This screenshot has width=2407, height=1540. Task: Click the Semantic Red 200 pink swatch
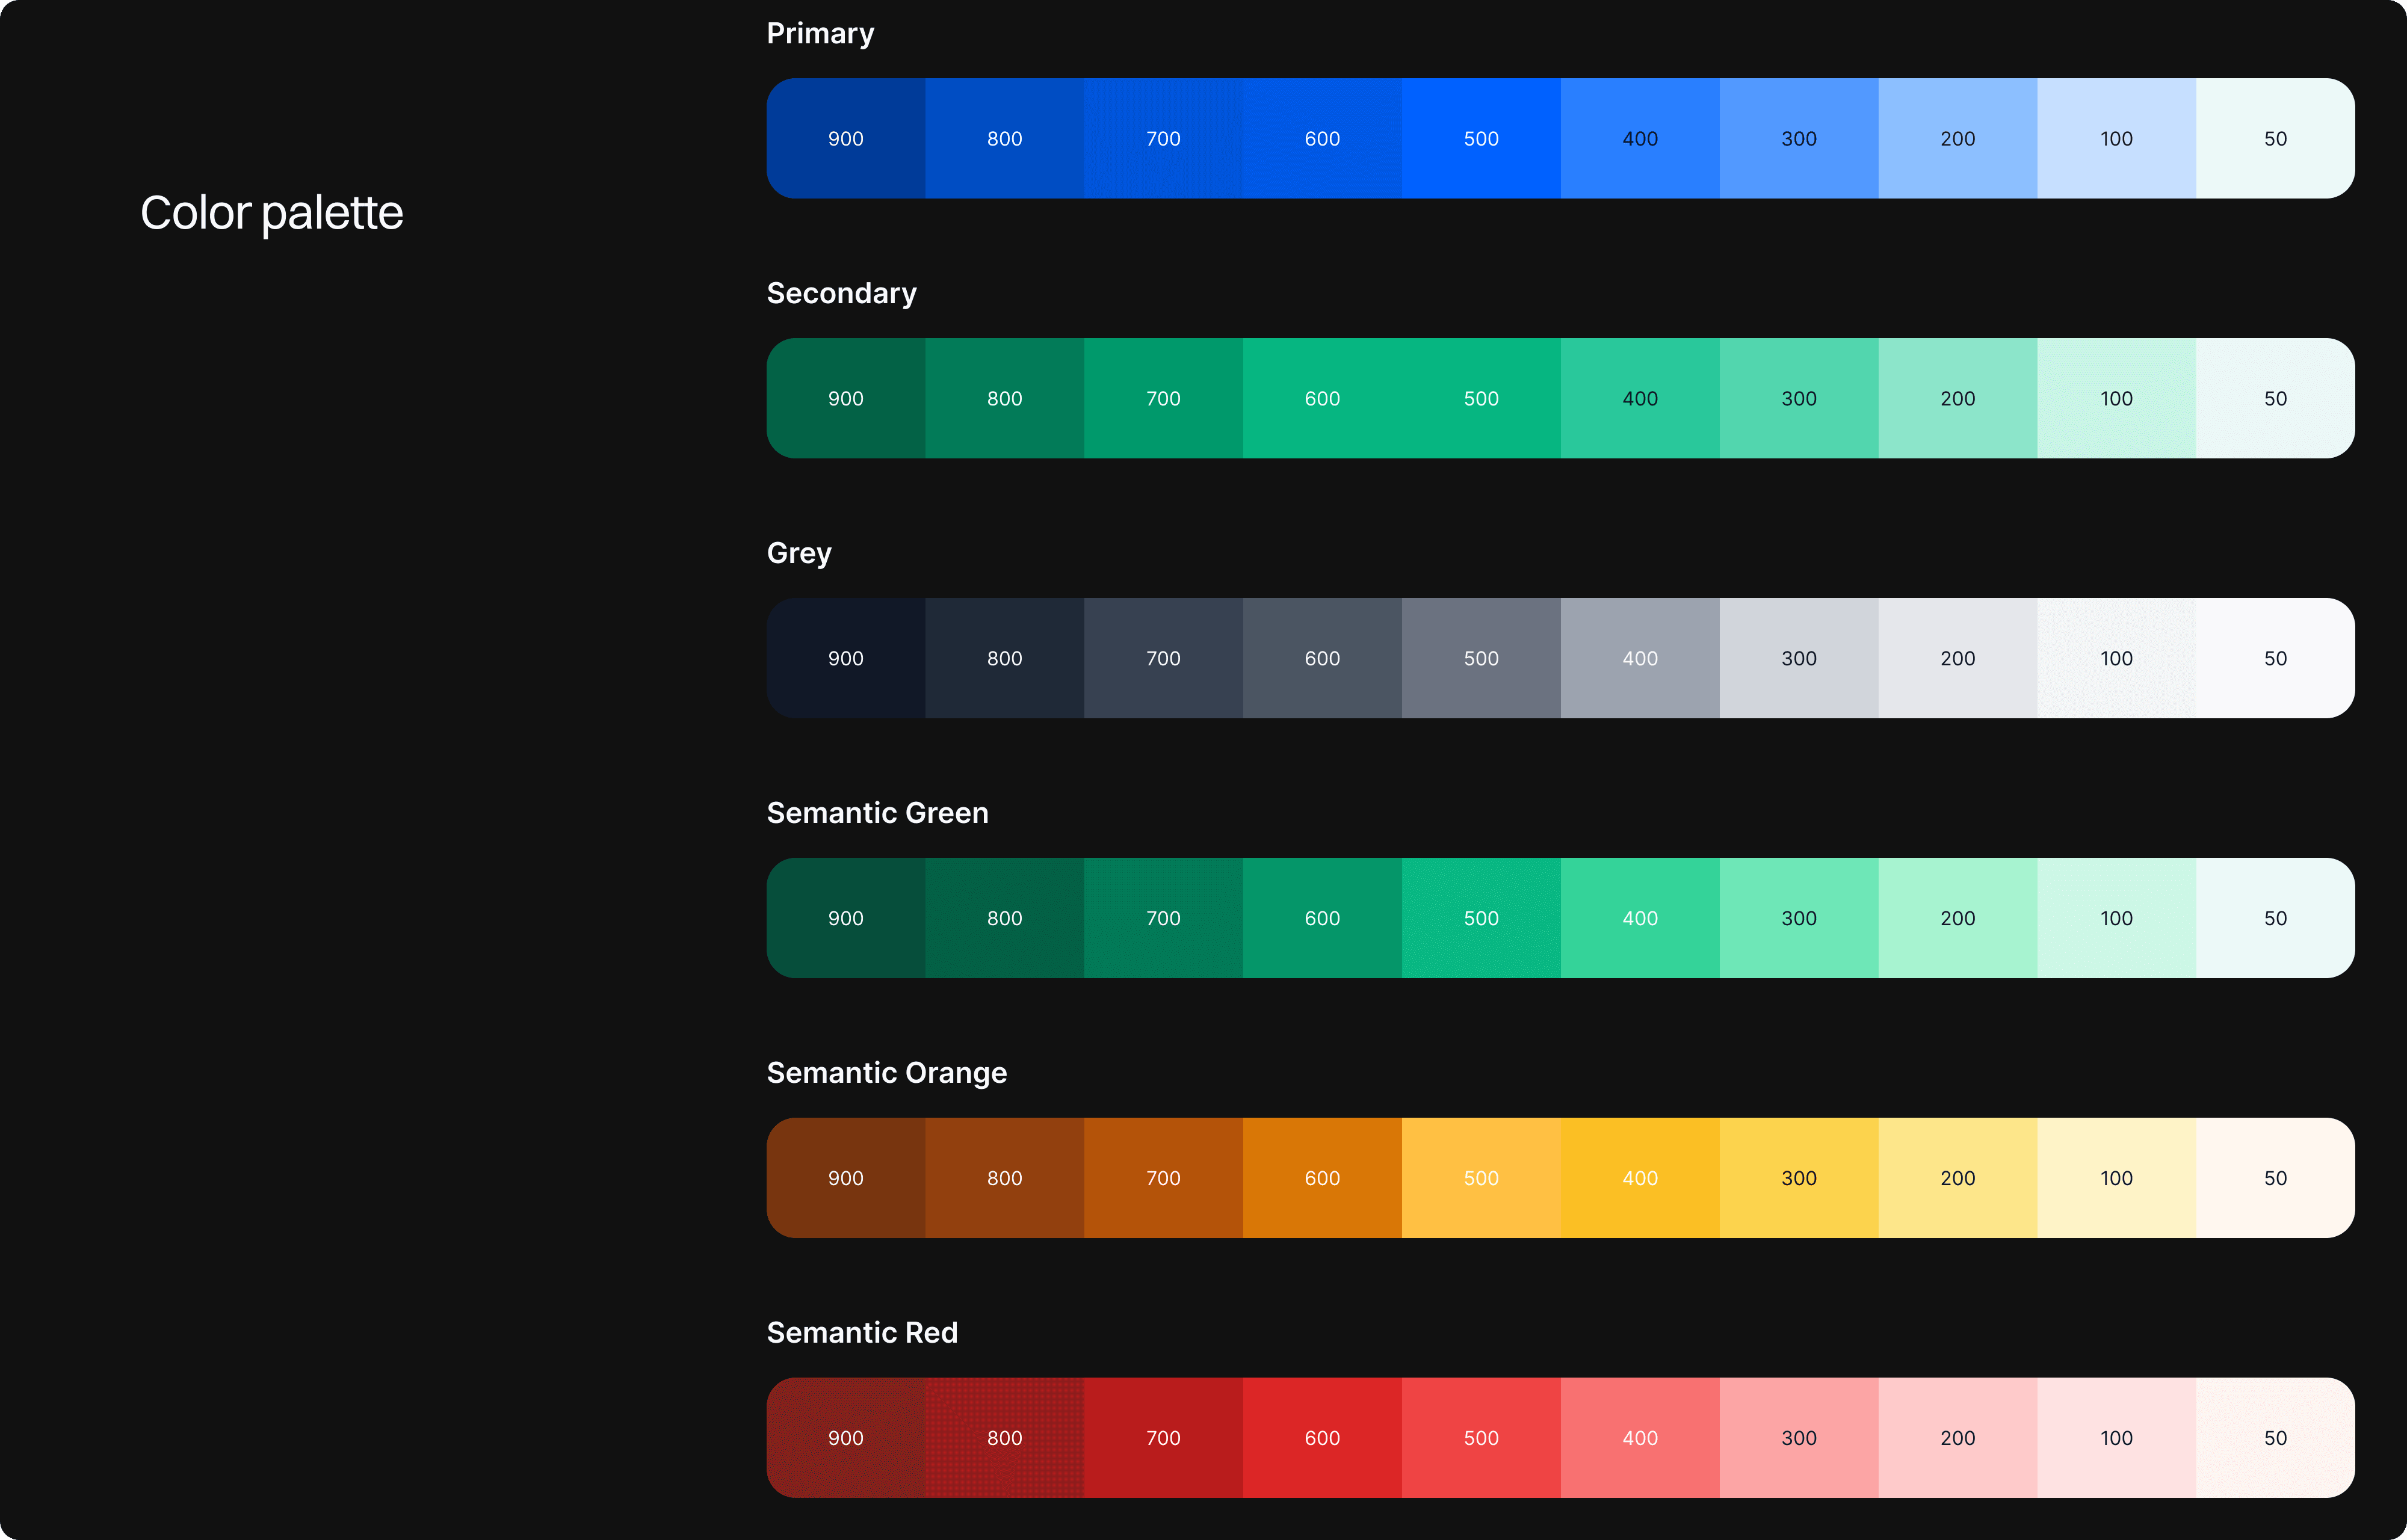coord(1957,1438)
